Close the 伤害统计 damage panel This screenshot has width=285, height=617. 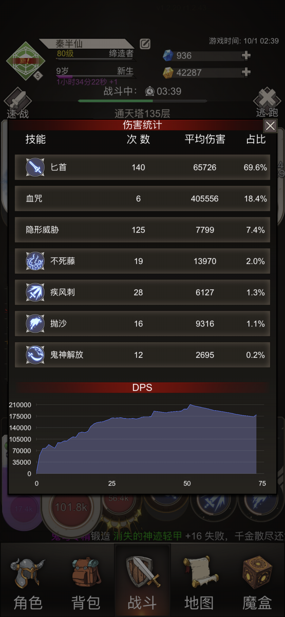[x=270, y=126]
